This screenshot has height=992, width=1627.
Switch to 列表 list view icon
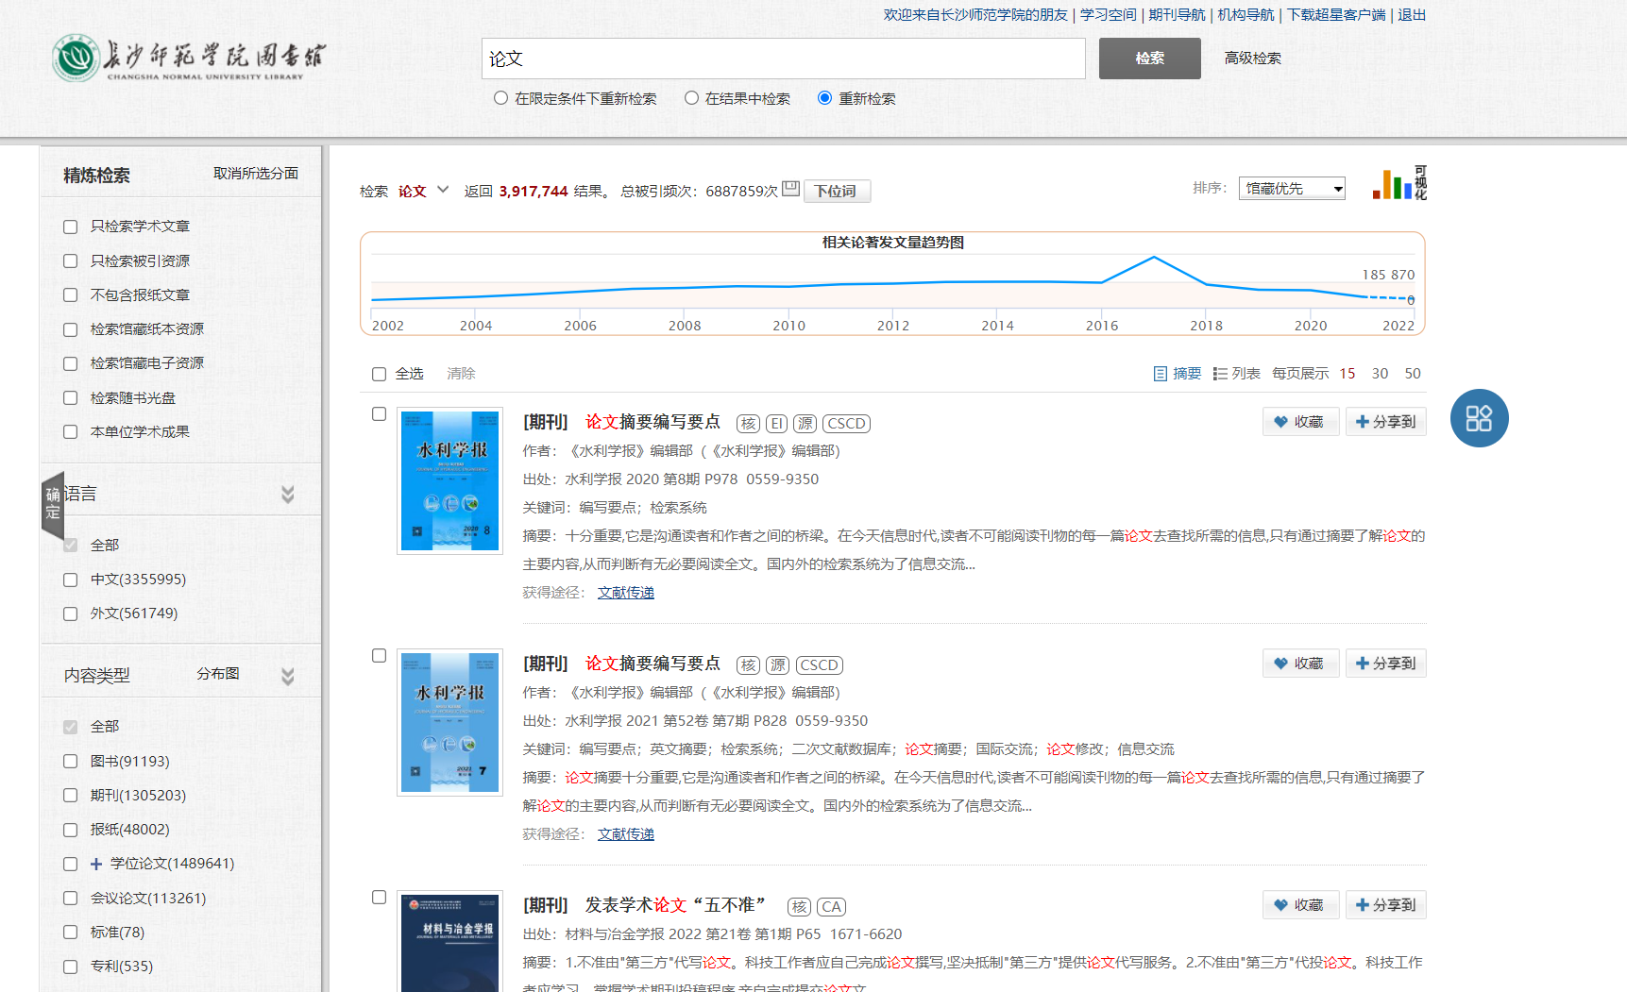pyautogui.click(x=1220, y=374)
